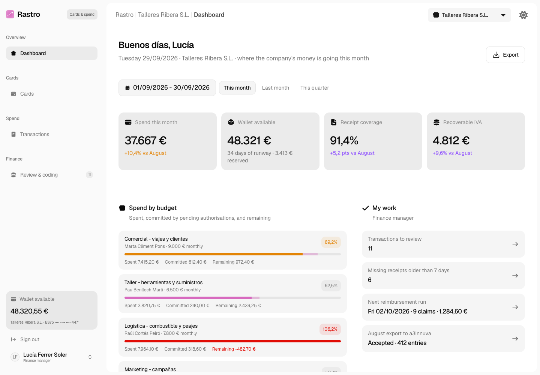Image resolution: width=540 pixels, height=375 pixels.
Task: Open Transactions to review arrow
Action: [515, 244]
